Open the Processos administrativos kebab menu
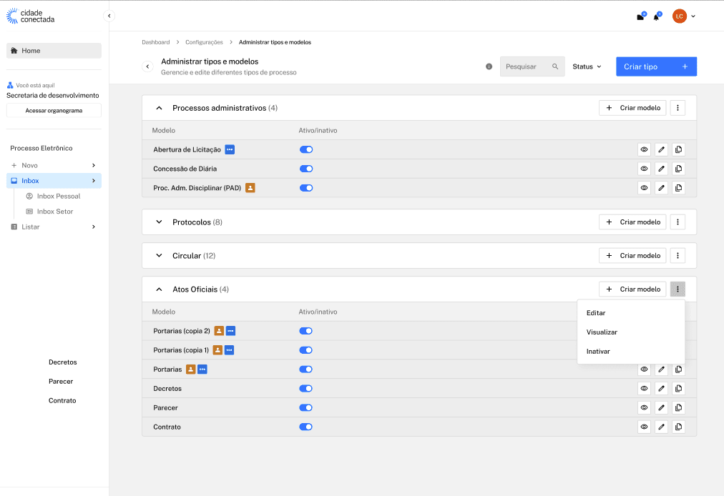Image resolution: width=724 pixels, height=496 pixels. (x=677, y=108)
